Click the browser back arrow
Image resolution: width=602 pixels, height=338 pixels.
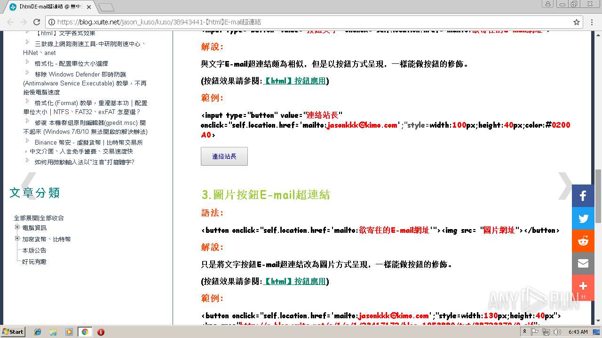tap(10, 22)
